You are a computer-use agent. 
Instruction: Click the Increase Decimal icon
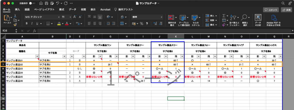[155, 23]
